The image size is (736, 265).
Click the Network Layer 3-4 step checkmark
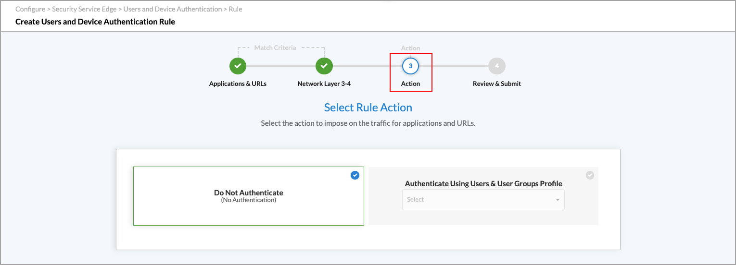(x=324, y=66)
